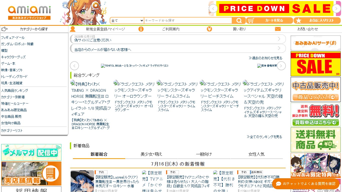Open あみあみAIサーチ(β) banner
The image size is (342, 192).
point(316,43)
